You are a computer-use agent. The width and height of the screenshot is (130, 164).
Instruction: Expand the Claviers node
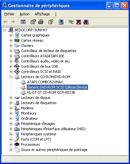tap(11, 46)
